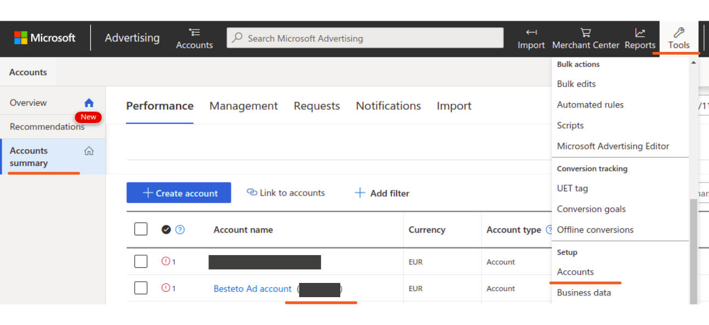Click the Advertising brand text
Screen dimensions: 709x325
pyautogui.click(x=132, y=38)
